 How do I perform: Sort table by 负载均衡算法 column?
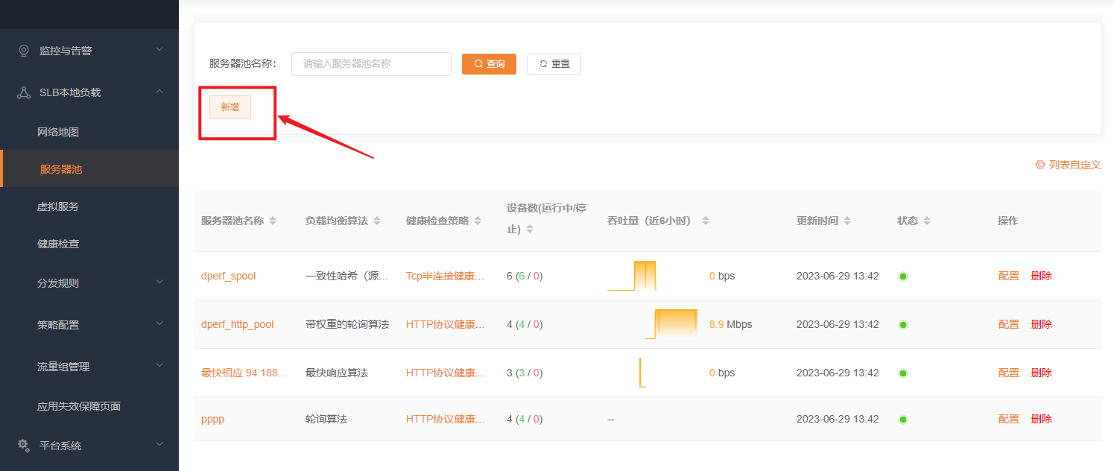tap(377, 221)
